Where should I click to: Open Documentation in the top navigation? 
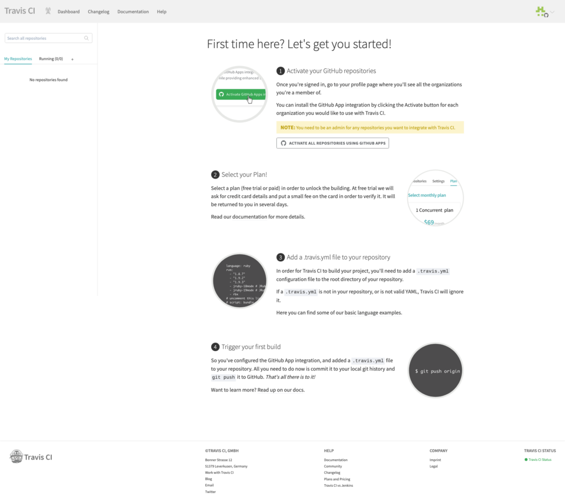[133, 12]
